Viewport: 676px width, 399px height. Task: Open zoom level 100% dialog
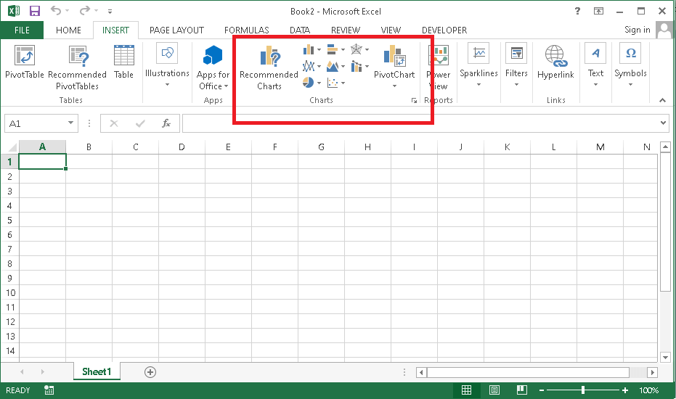649,390
